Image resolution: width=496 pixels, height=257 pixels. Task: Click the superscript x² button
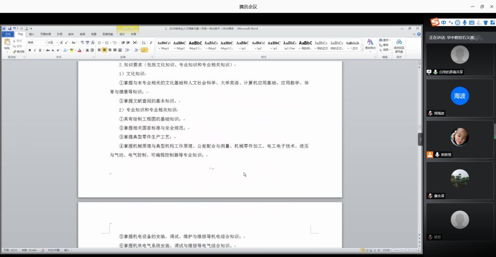[58, 50]
